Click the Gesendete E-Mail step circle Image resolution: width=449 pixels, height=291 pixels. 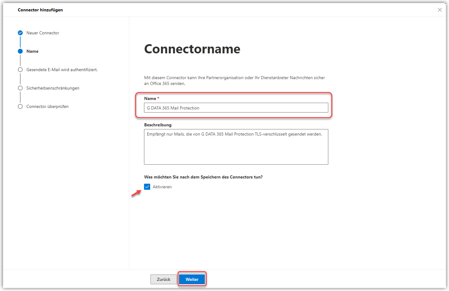coord(20,70)
